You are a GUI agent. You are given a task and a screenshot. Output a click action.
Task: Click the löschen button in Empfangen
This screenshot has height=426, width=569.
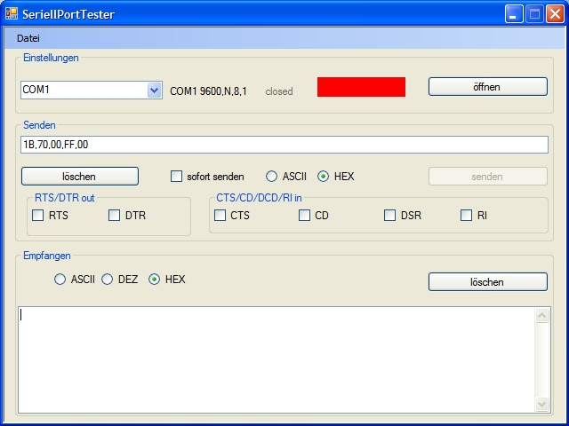click(488, 282)
